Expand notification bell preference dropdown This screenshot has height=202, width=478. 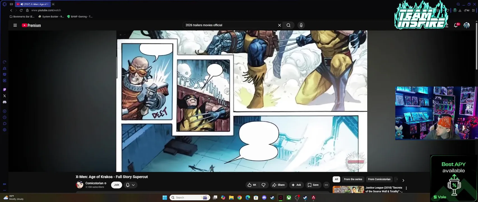pos(131,185)
